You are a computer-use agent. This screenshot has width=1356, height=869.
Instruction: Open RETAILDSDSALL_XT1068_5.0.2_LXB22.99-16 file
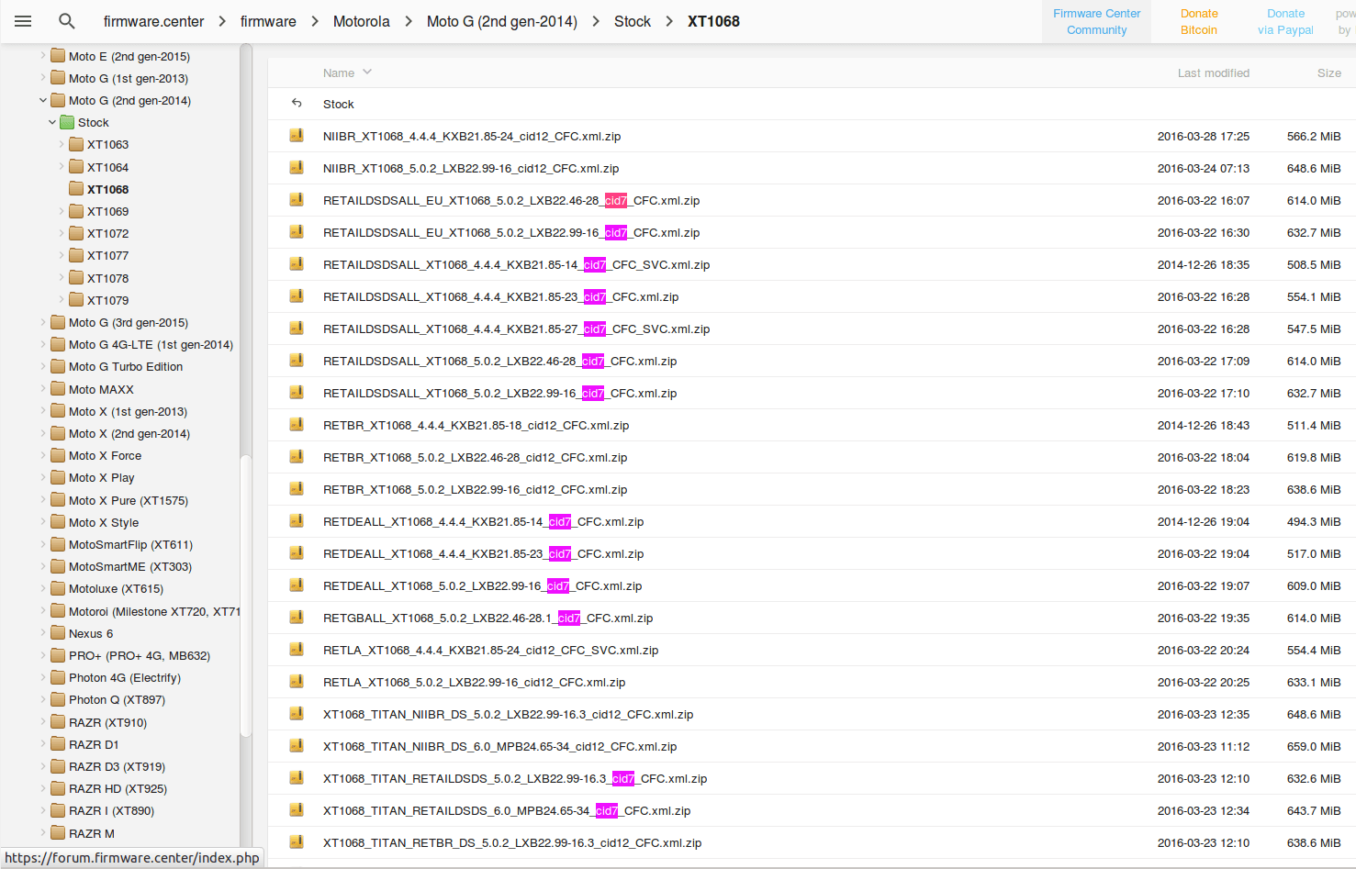(x=500, y=393)
